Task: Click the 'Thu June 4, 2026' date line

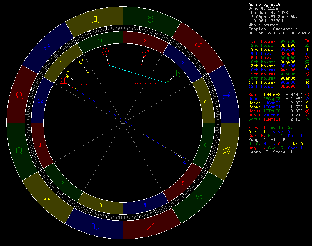Action: [268, 13]
